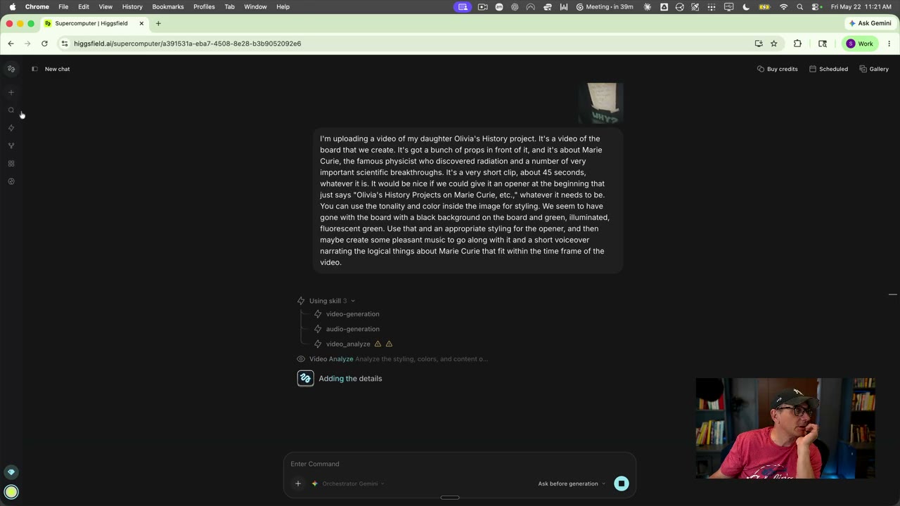The image size is (900, 506).
Task: Click the first warning icon beside video_analyze
Action: [378, 344]
